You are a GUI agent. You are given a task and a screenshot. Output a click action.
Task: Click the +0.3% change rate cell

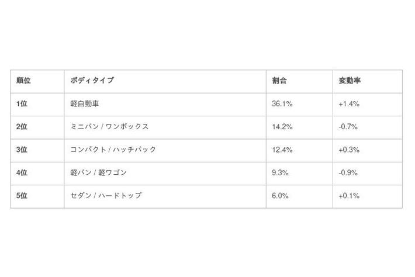pos(348,150)
